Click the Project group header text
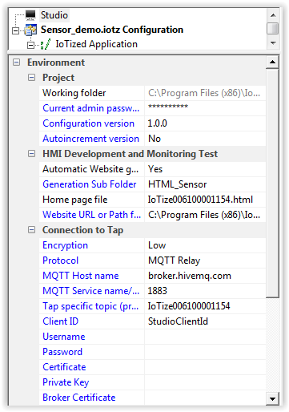The width and height of the screenshot is (289, 412). pyautogui.click(x=58, y=78)
